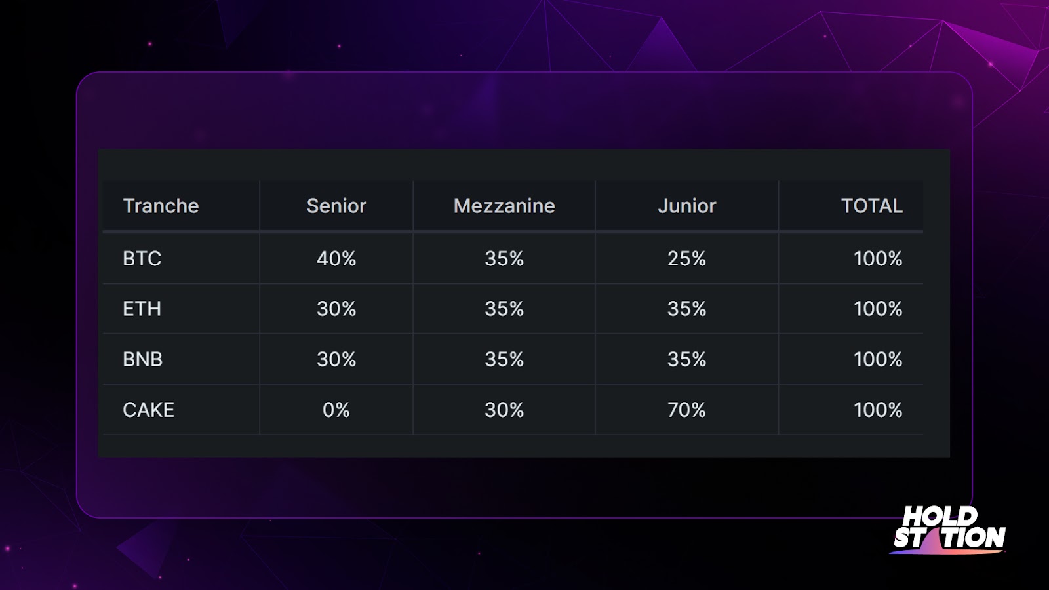The height and width of the screenshot is (590, 1049).
Task: Click the Holdstation logo
Action: (949, 529)
